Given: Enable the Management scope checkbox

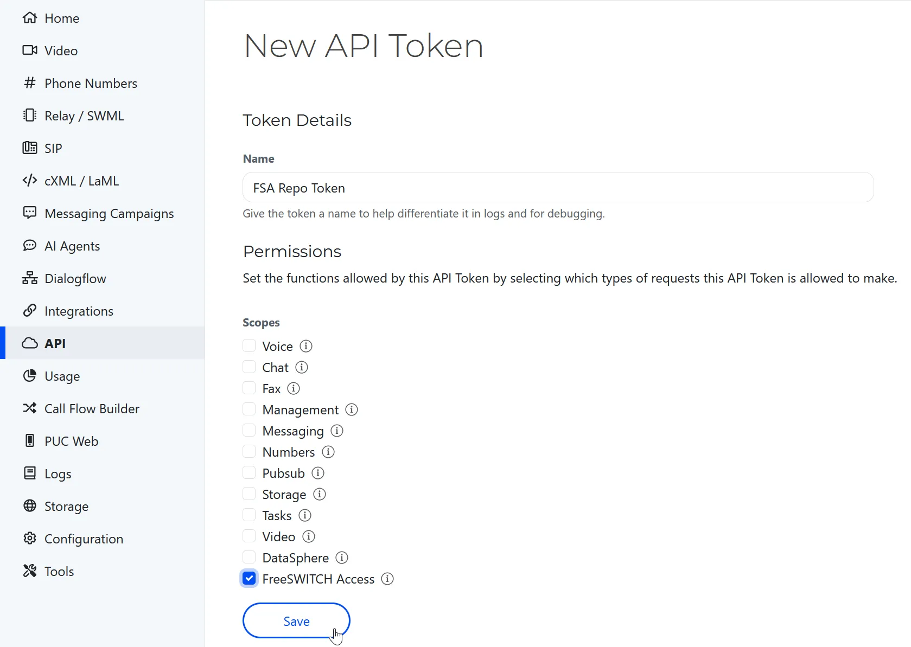Looking at the screenshot, I should pyautogui.click(x=249, y=409).
